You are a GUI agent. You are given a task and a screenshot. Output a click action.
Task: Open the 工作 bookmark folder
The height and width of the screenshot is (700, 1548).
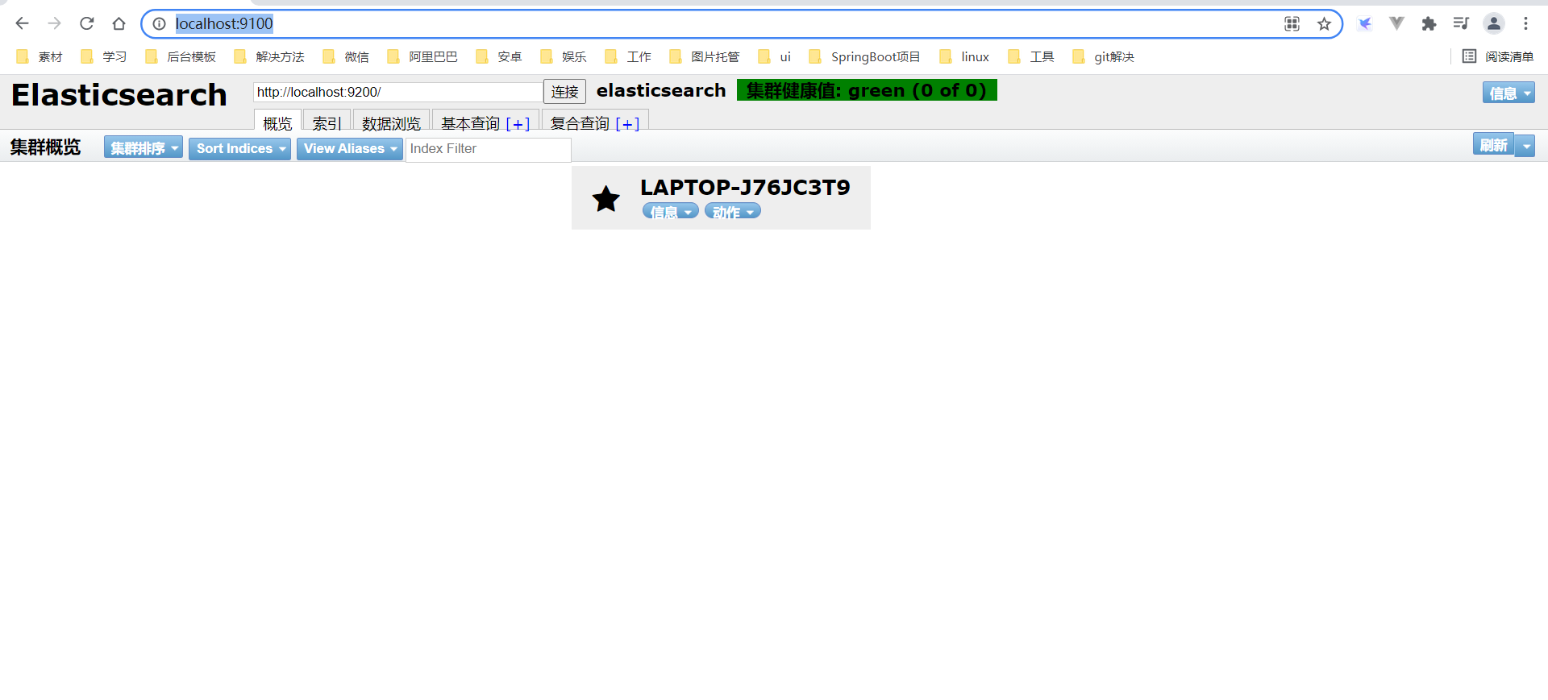(x=628, y=56)
